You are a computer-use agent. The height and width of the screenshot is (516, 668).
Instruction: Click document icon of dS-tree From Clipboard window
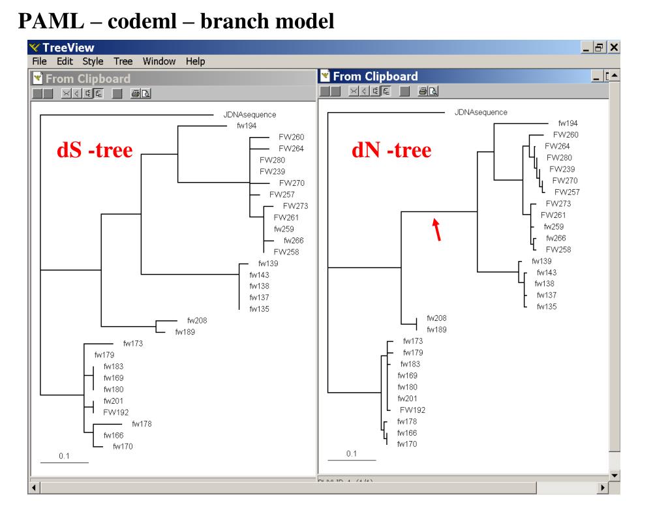coord(37,78)
